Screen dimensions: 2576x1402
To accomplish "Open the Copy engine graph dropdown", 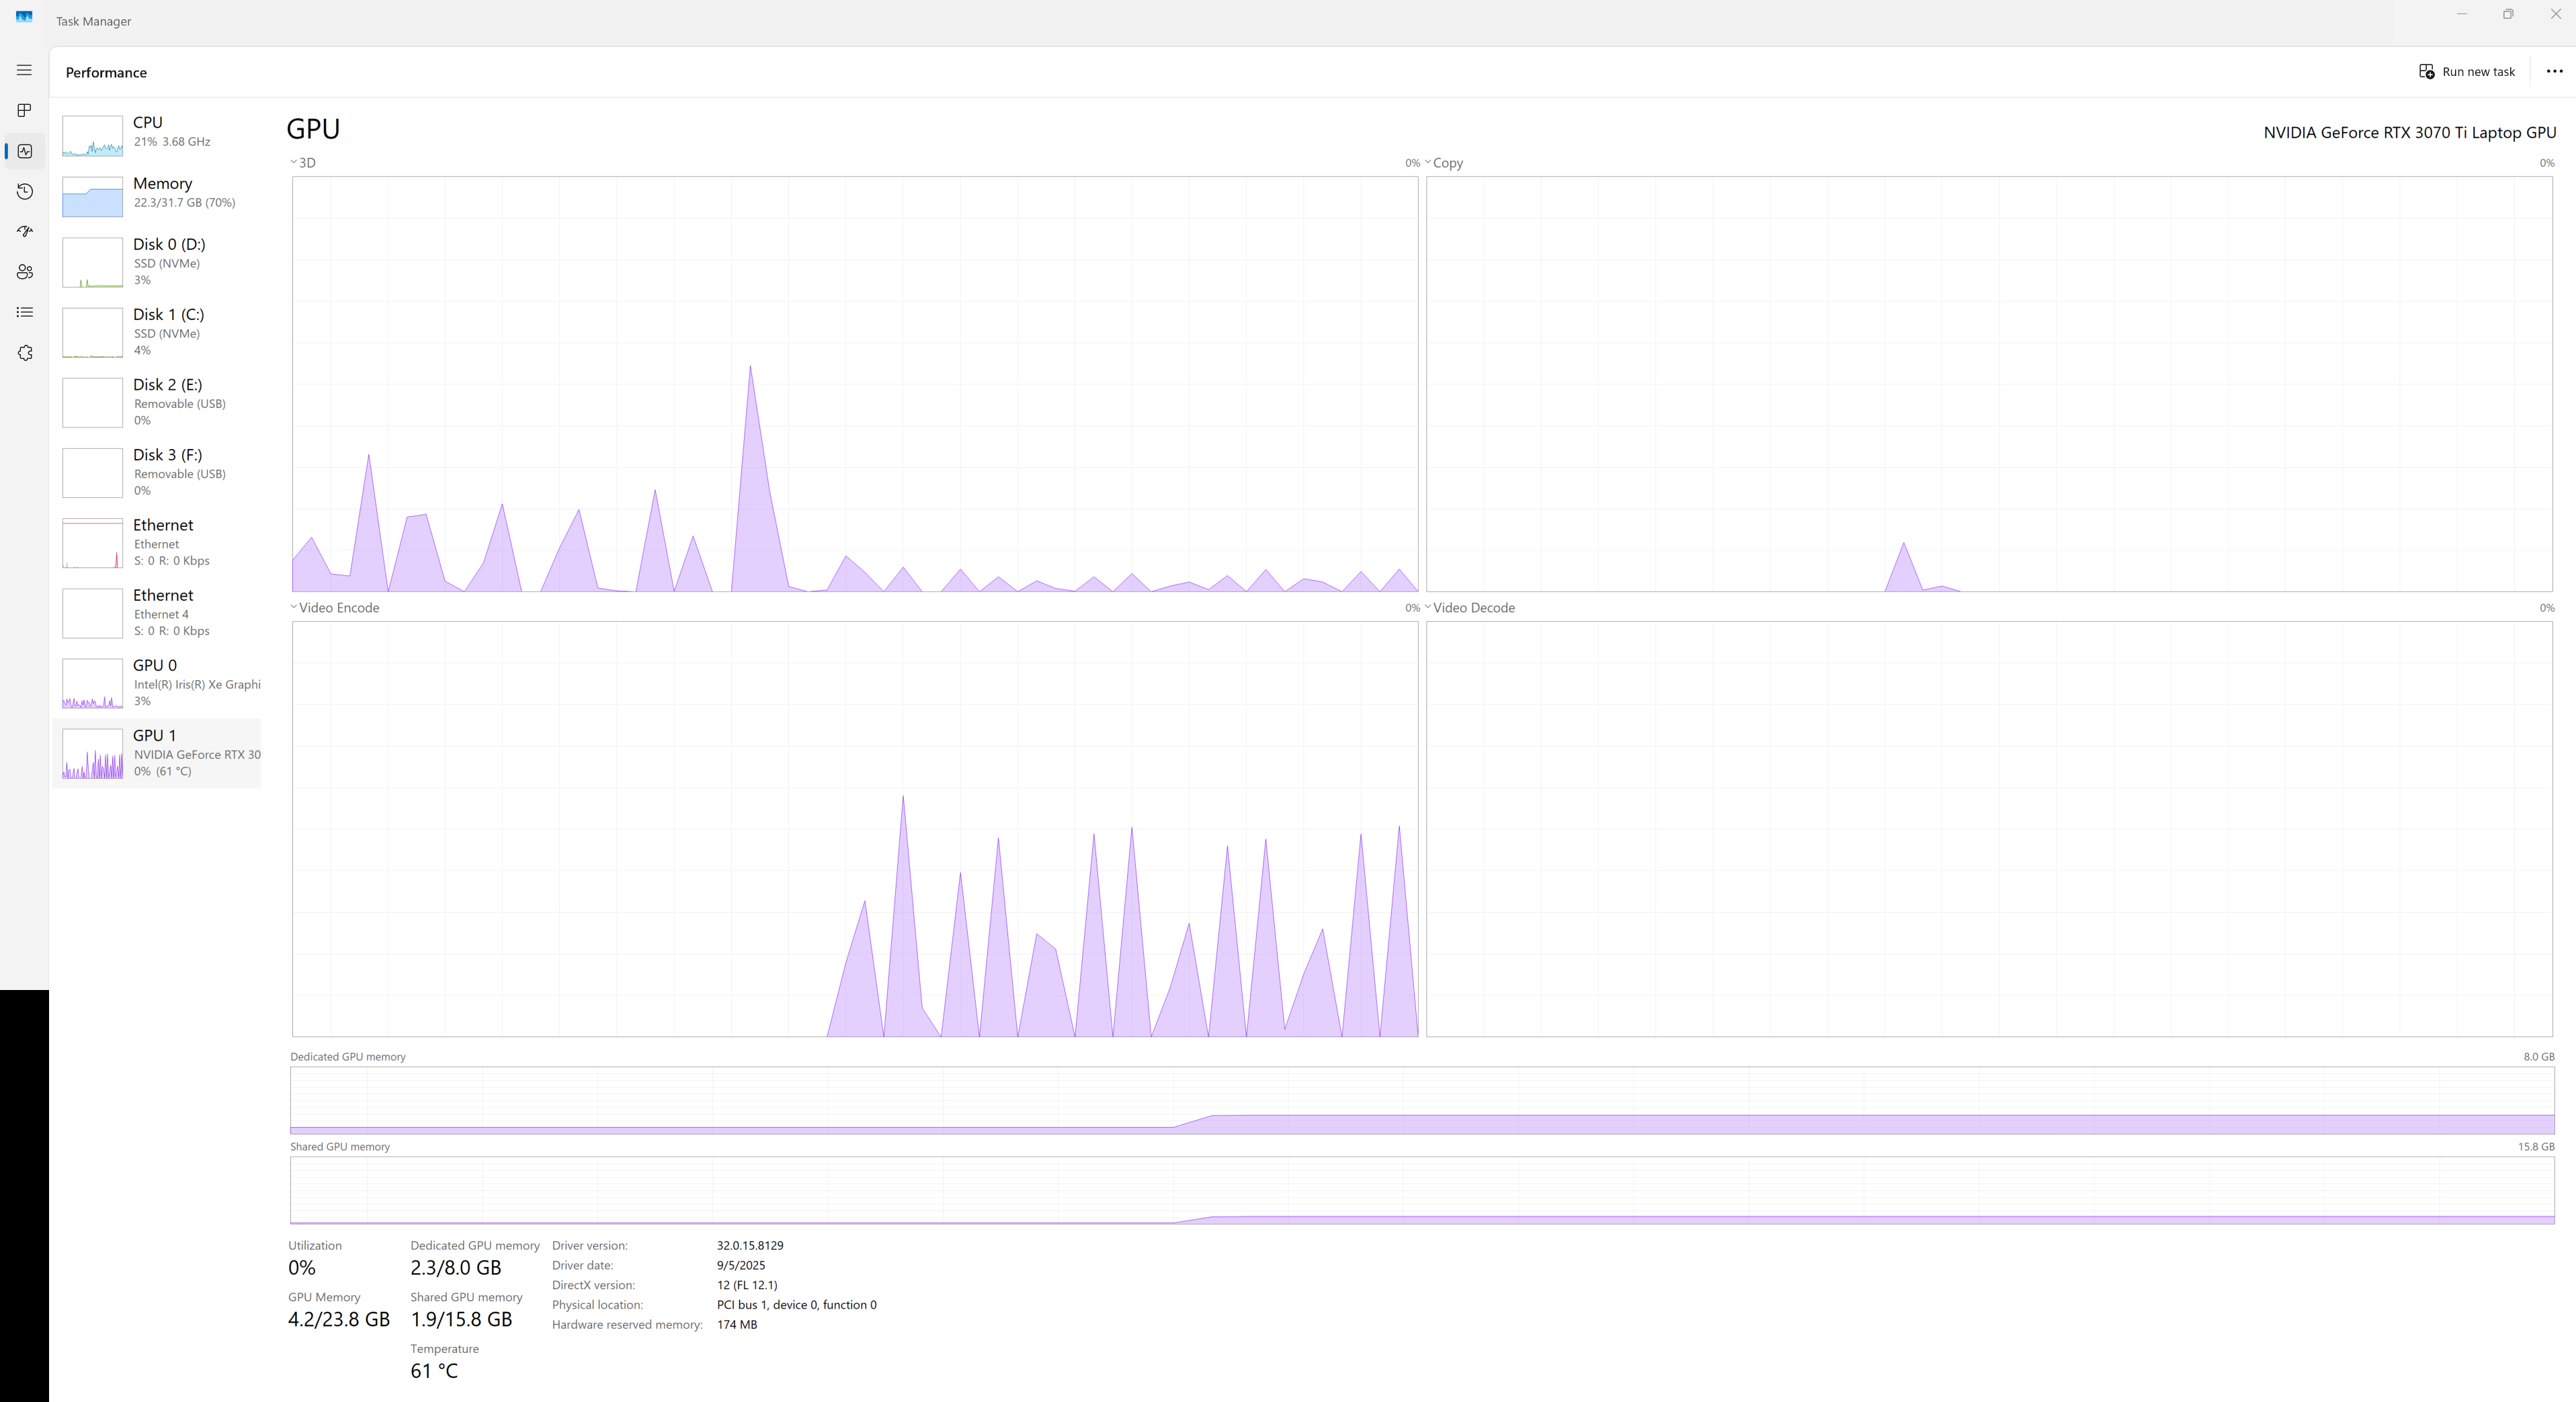I will (1443, 162).
